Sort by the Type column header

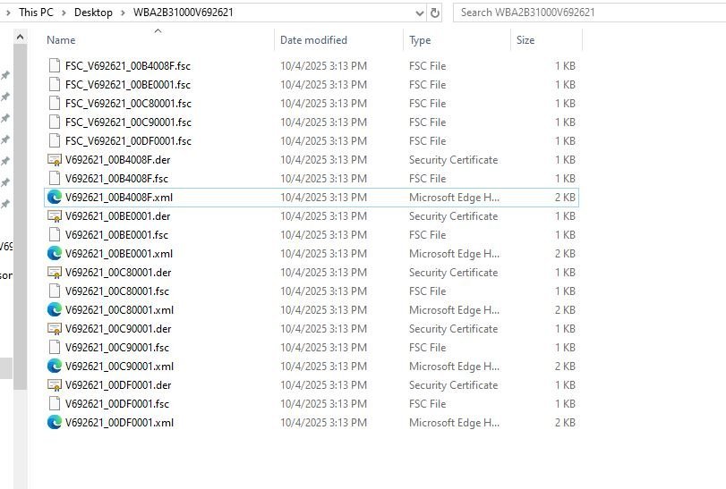pos(420,40)
